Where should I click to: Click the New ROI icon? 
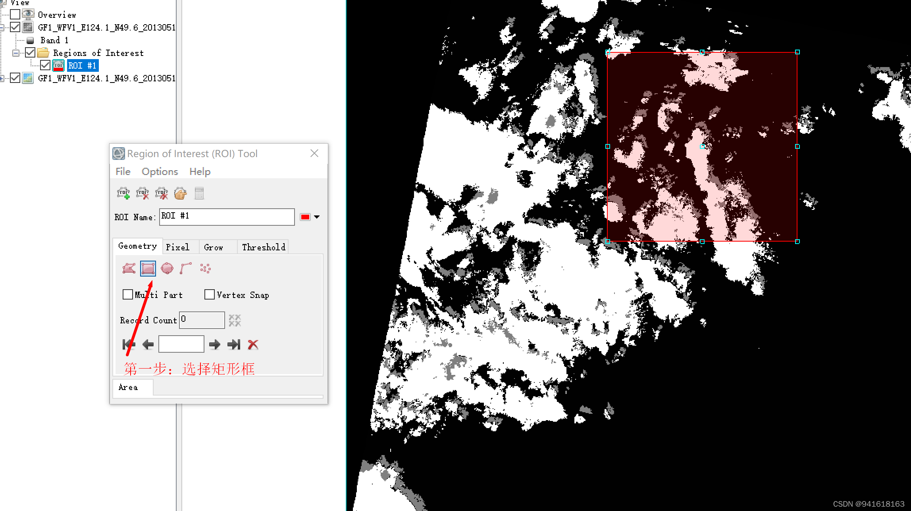(x=123, y=194)
